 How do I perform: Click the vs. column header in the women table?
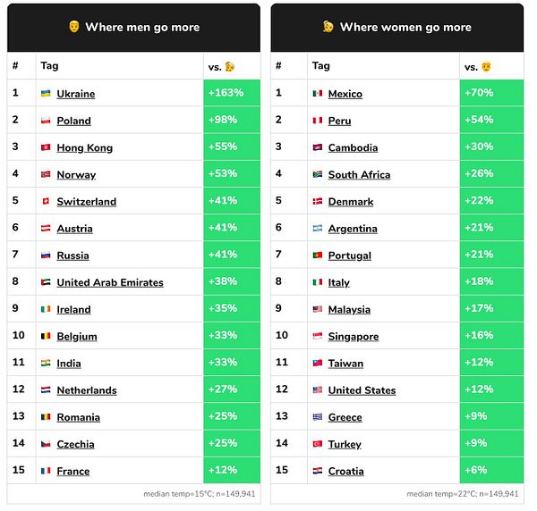point(477,67)
